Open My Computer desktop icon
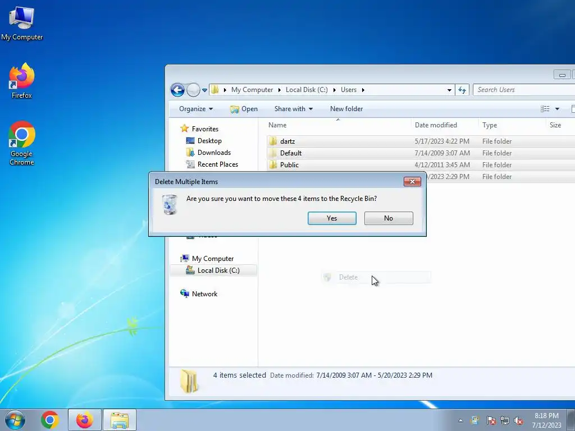This screenshot has height=431, width=575. tap(22, 23)
